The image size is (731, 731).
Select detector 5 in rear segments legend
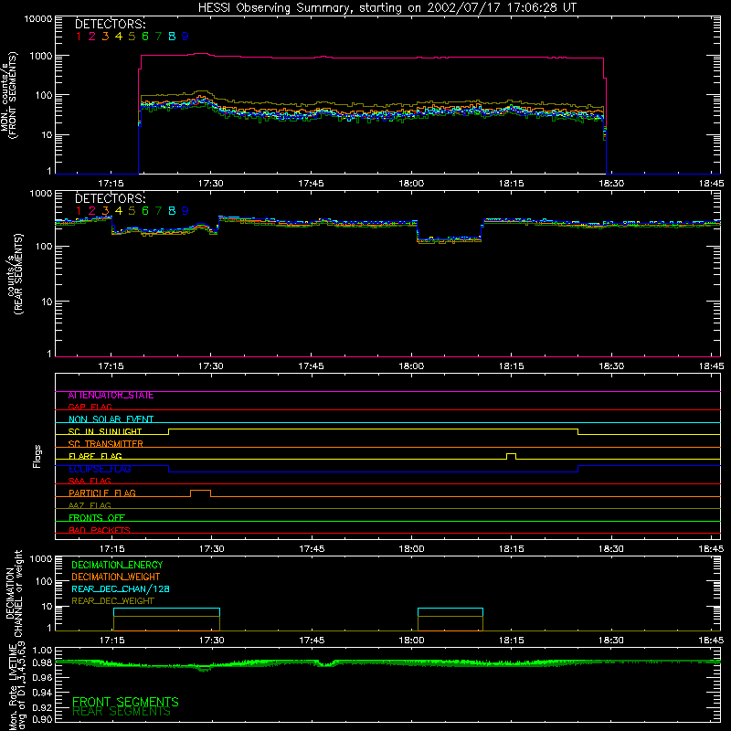pos(132,211)
